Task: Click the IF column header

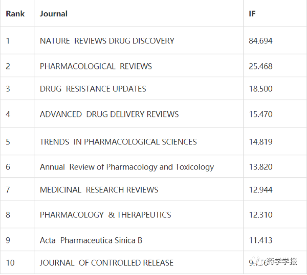Action: click(x=252, y=14)
